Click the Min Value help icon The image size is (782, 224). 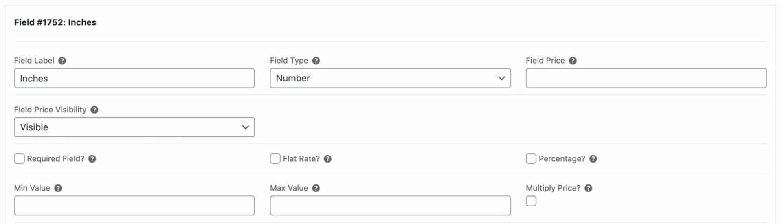58,188
